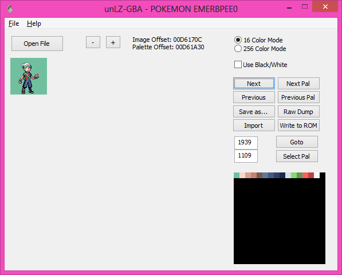This screenshot has height=275, width=342.
Task: Zoom in with the plus button
Action: click(113, 42)
